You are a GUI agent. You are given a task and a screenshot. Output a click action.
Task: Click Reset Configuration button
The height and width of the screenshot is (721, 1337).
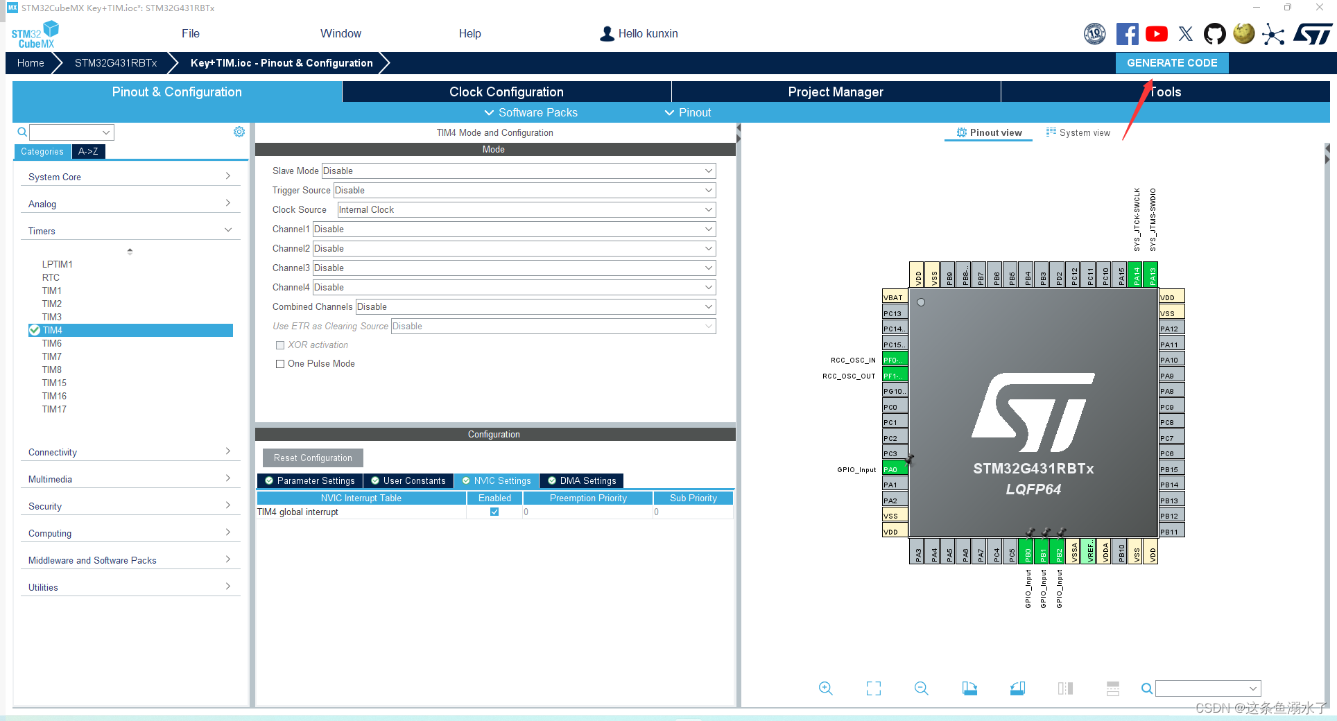(x=313, y=458)
